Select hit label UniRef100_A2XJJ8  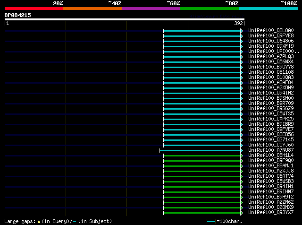coord(271,171)
